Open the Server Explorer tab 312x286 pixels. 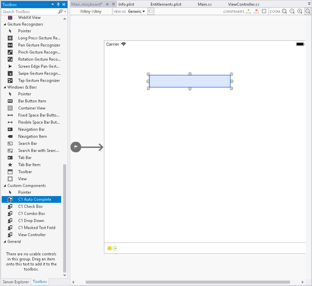16,282
